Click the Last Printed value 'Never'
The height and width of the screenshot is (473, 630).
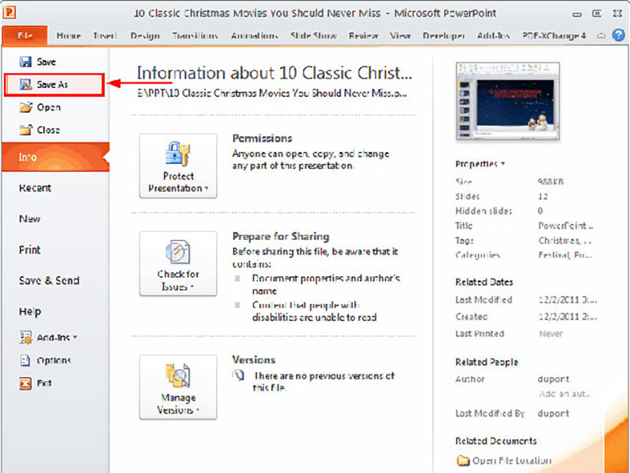[x=550, y=334]
